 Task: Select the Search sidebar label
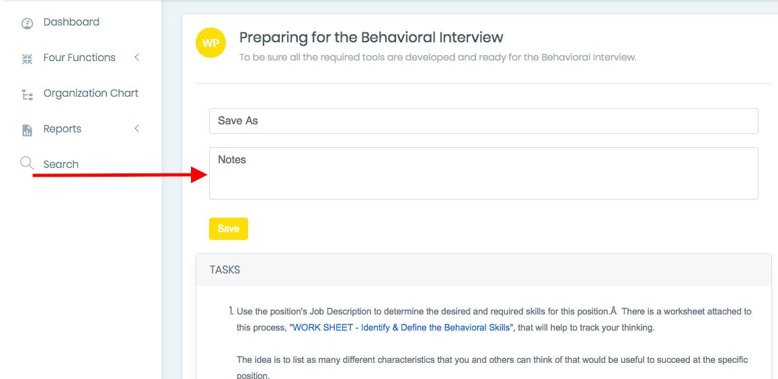(x=61, y=164)
